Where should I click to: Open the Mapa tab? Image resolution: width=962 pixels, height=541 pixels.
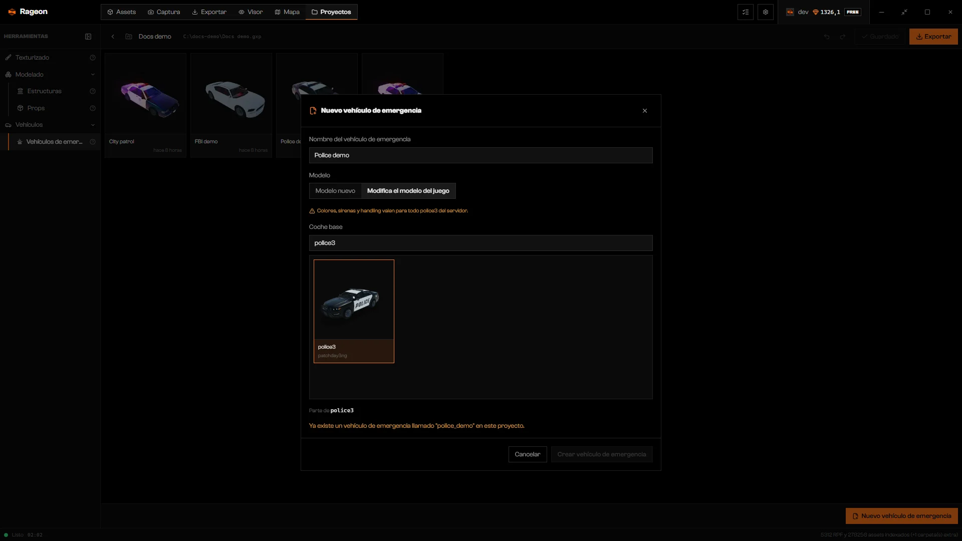click(x=287, y=12)
